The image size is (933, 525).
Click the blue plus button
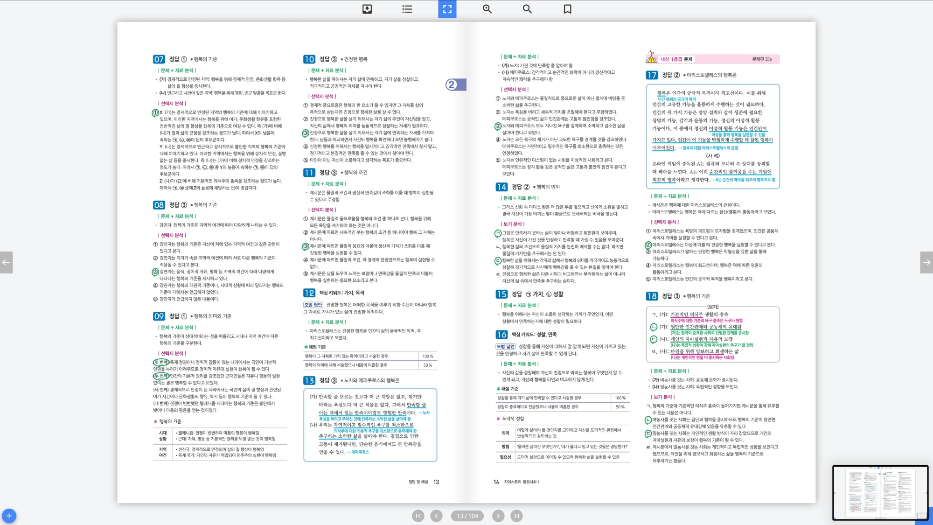(9, 516)
